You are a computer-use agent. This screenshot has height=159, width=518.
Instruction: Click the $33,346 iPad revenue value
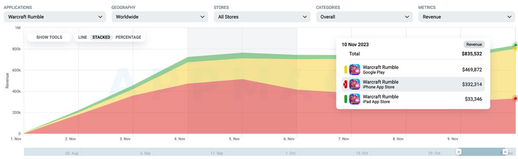[x=473, y=99]
